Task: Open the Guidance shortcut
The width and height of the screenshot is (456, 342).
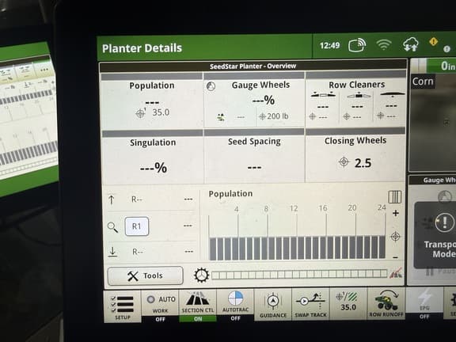Action: tap(273, 305)
